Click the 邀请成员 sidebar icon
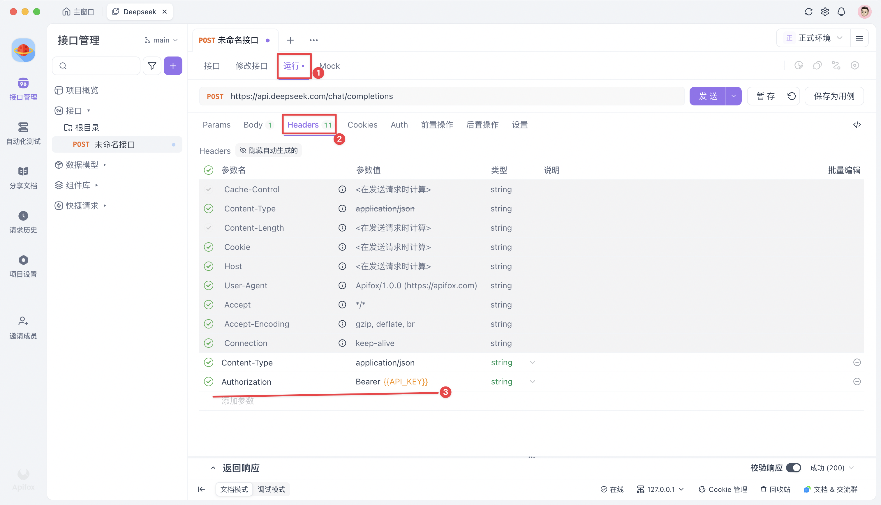 coord(23,327)
